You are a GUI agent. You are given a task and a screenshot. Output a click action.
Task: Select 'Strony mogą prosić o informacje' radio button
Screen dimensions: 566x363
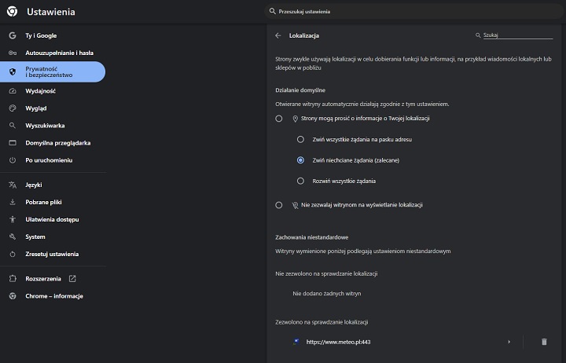279,118
